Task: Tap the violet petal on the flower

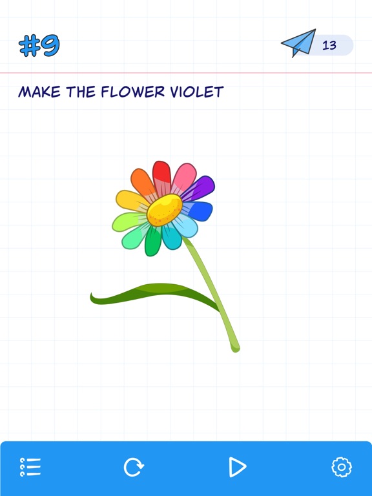Action: (x=200, y=188)
